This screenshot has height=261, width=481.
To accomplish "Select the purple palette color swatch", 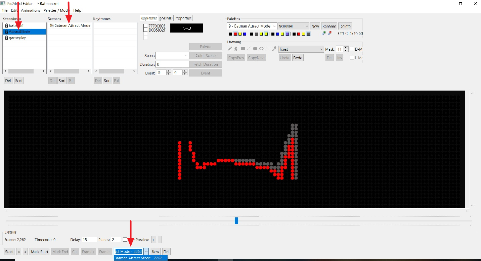I will coord(287,34).
